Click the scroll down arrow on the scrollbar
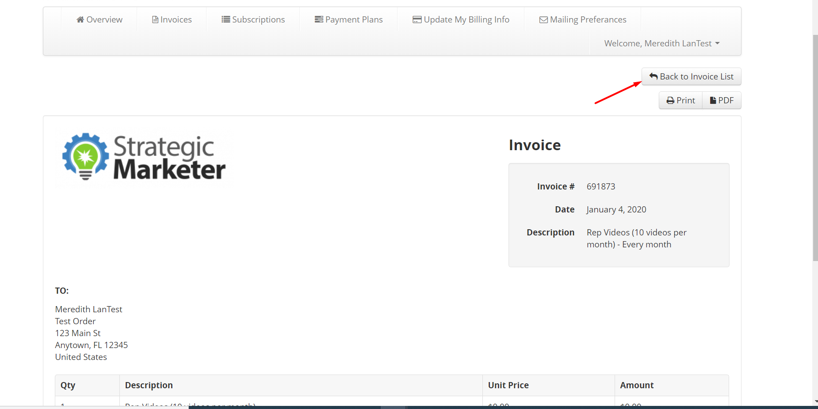818x409 pixels. coord(815,401)
